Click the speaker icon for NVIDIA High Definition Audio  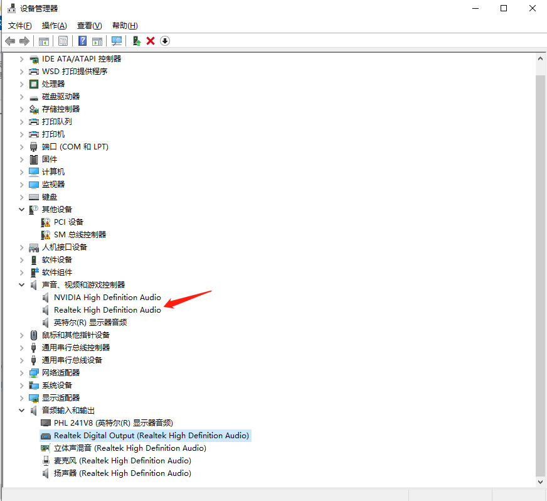[45, 298]
